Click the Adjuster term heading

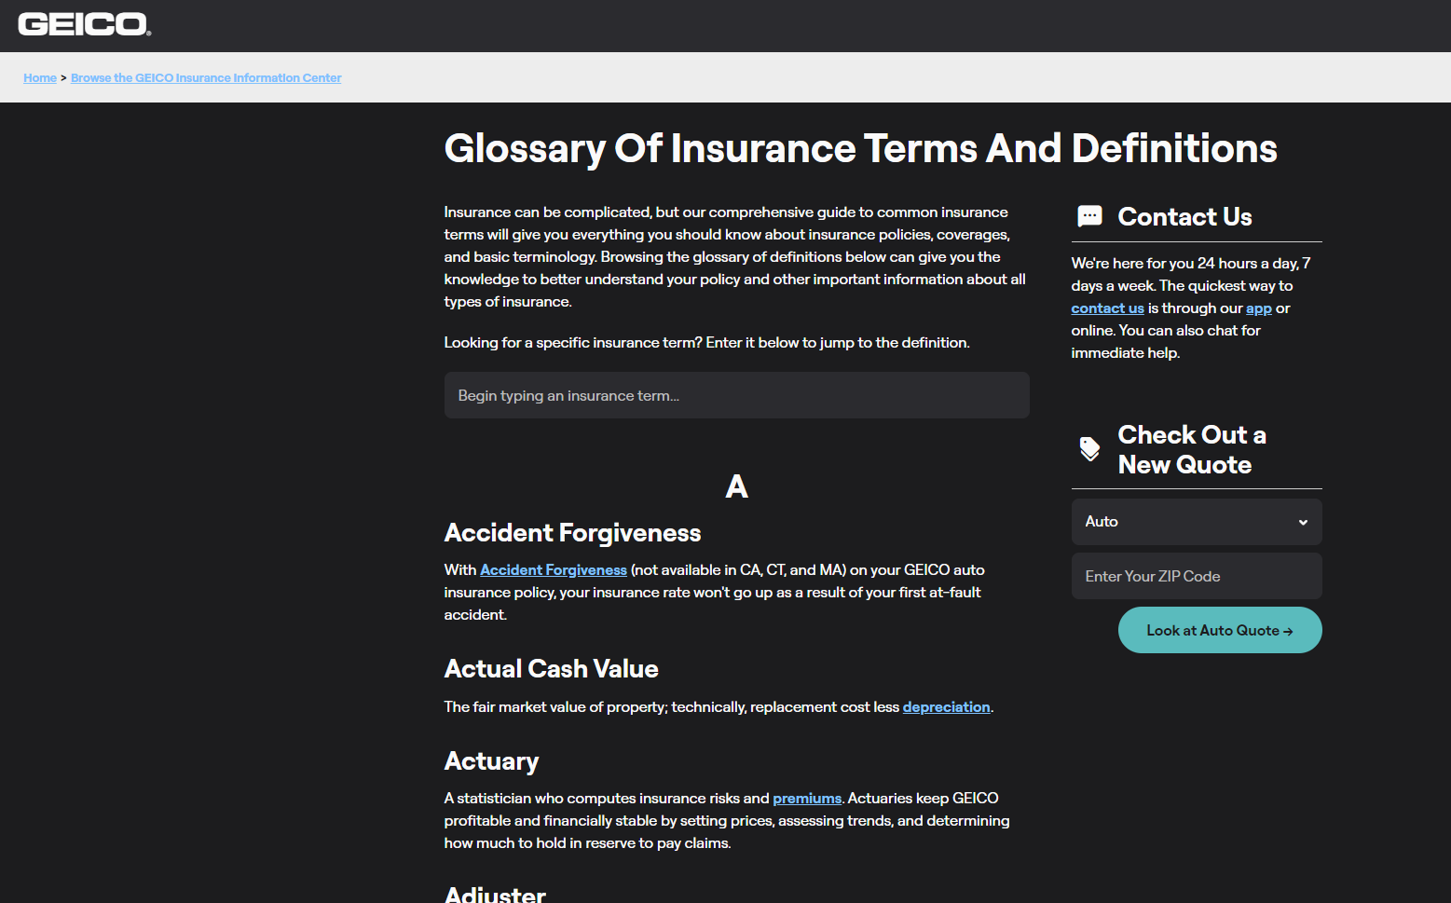tap(495, 894)
